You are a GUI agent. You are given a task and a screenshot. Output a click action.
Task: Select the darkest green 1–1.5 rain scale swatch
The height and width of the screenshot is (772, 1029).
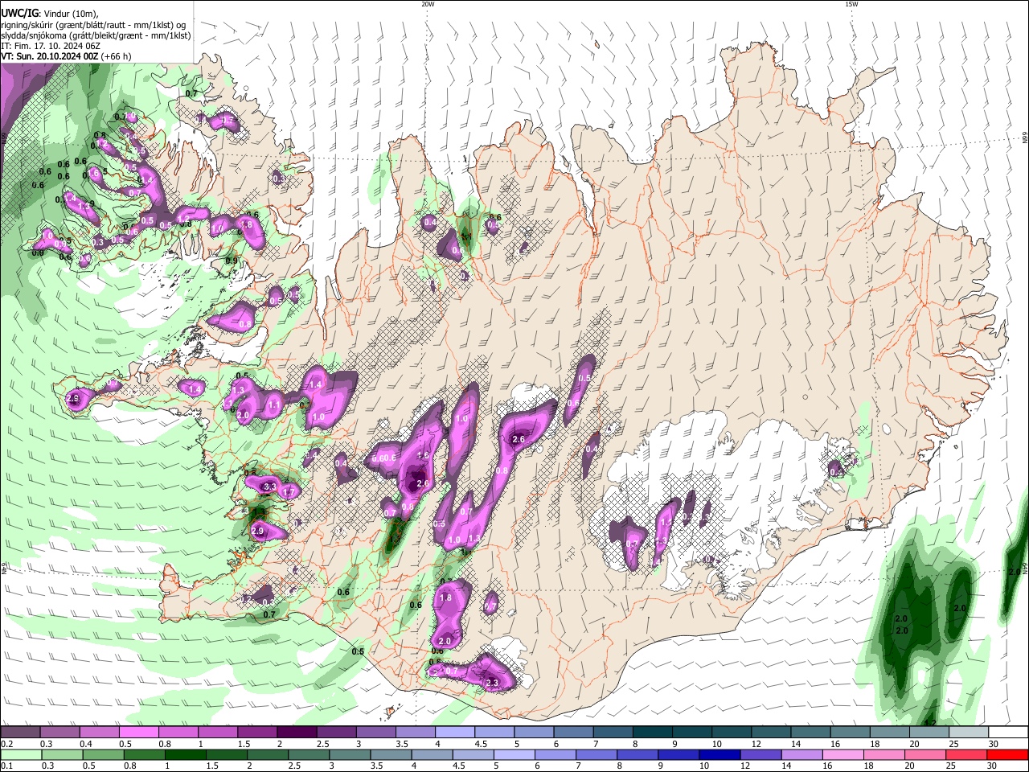tap(186, 754)
